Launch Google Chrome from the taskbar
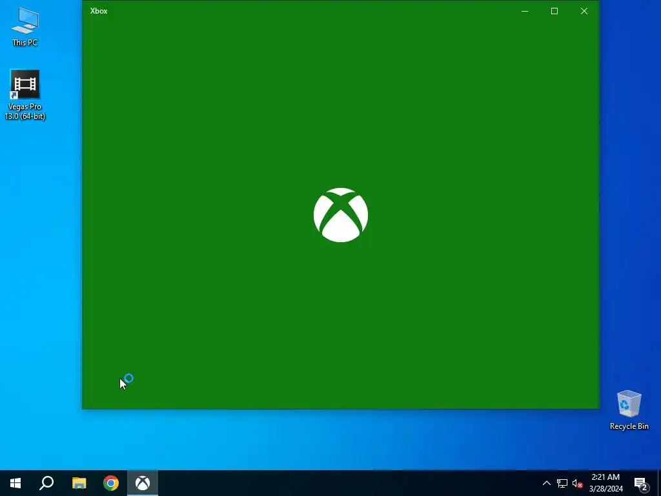This screenshot has width=661, height=496. pyautogui.click(x=111, y=483)
